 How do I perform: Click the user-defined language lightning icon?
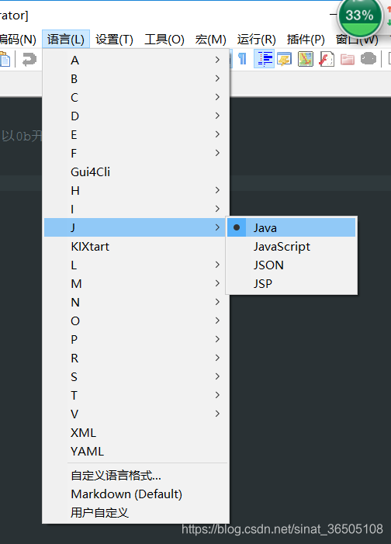[285, 59]
